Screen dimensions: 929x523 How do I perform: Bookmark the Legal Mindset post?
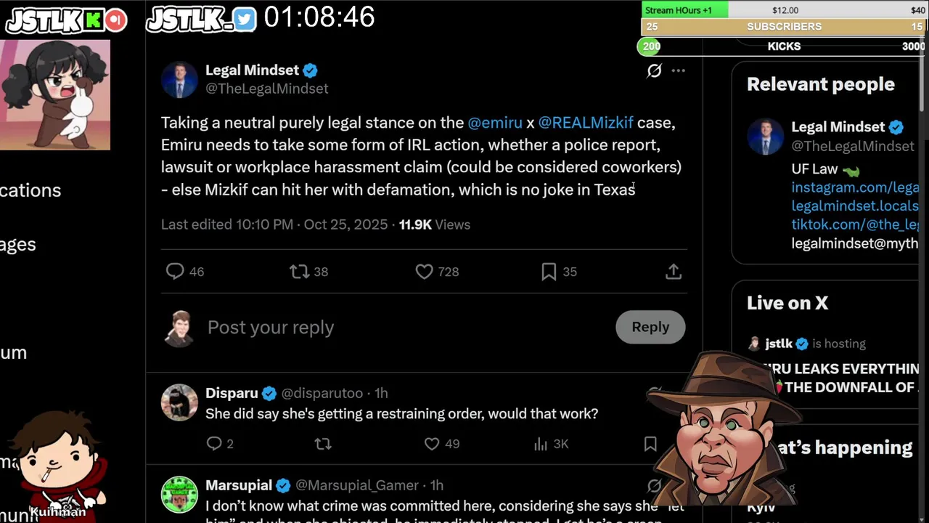tap(549, 272)
